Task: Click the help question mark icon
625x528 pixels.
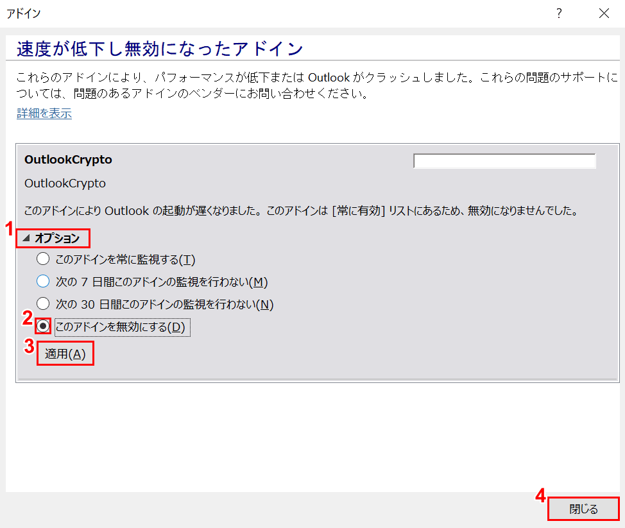Action: [x=560, y=13]
